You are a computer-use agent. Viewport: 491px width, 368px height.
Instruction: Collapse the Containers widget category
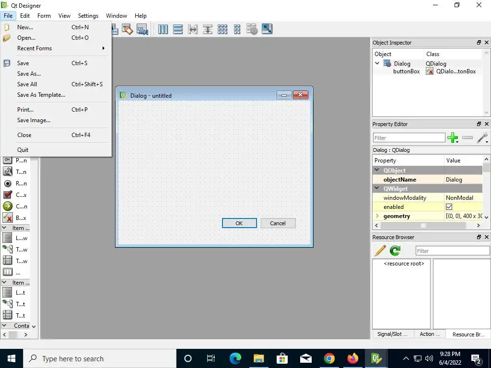(4, 325)
